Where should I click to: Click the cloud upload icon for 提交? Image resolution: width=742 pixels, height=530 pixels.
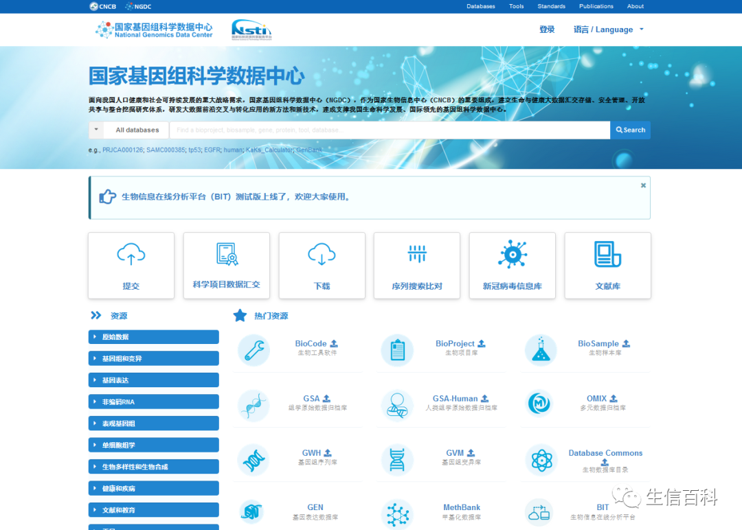[131, 255]
